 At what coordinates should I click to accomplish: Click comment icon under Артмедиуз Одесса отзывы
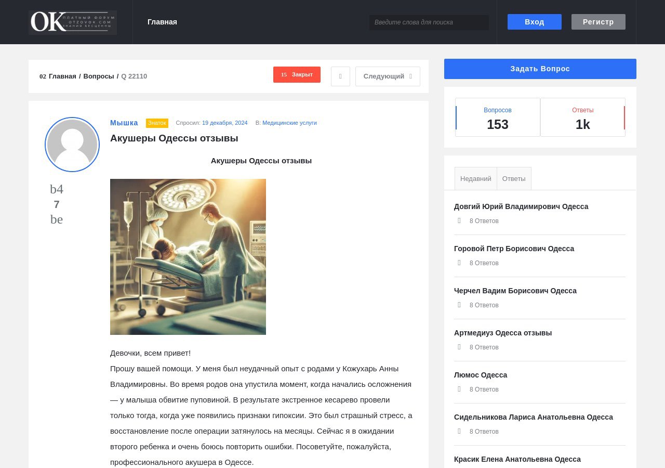tap(459, 347)
